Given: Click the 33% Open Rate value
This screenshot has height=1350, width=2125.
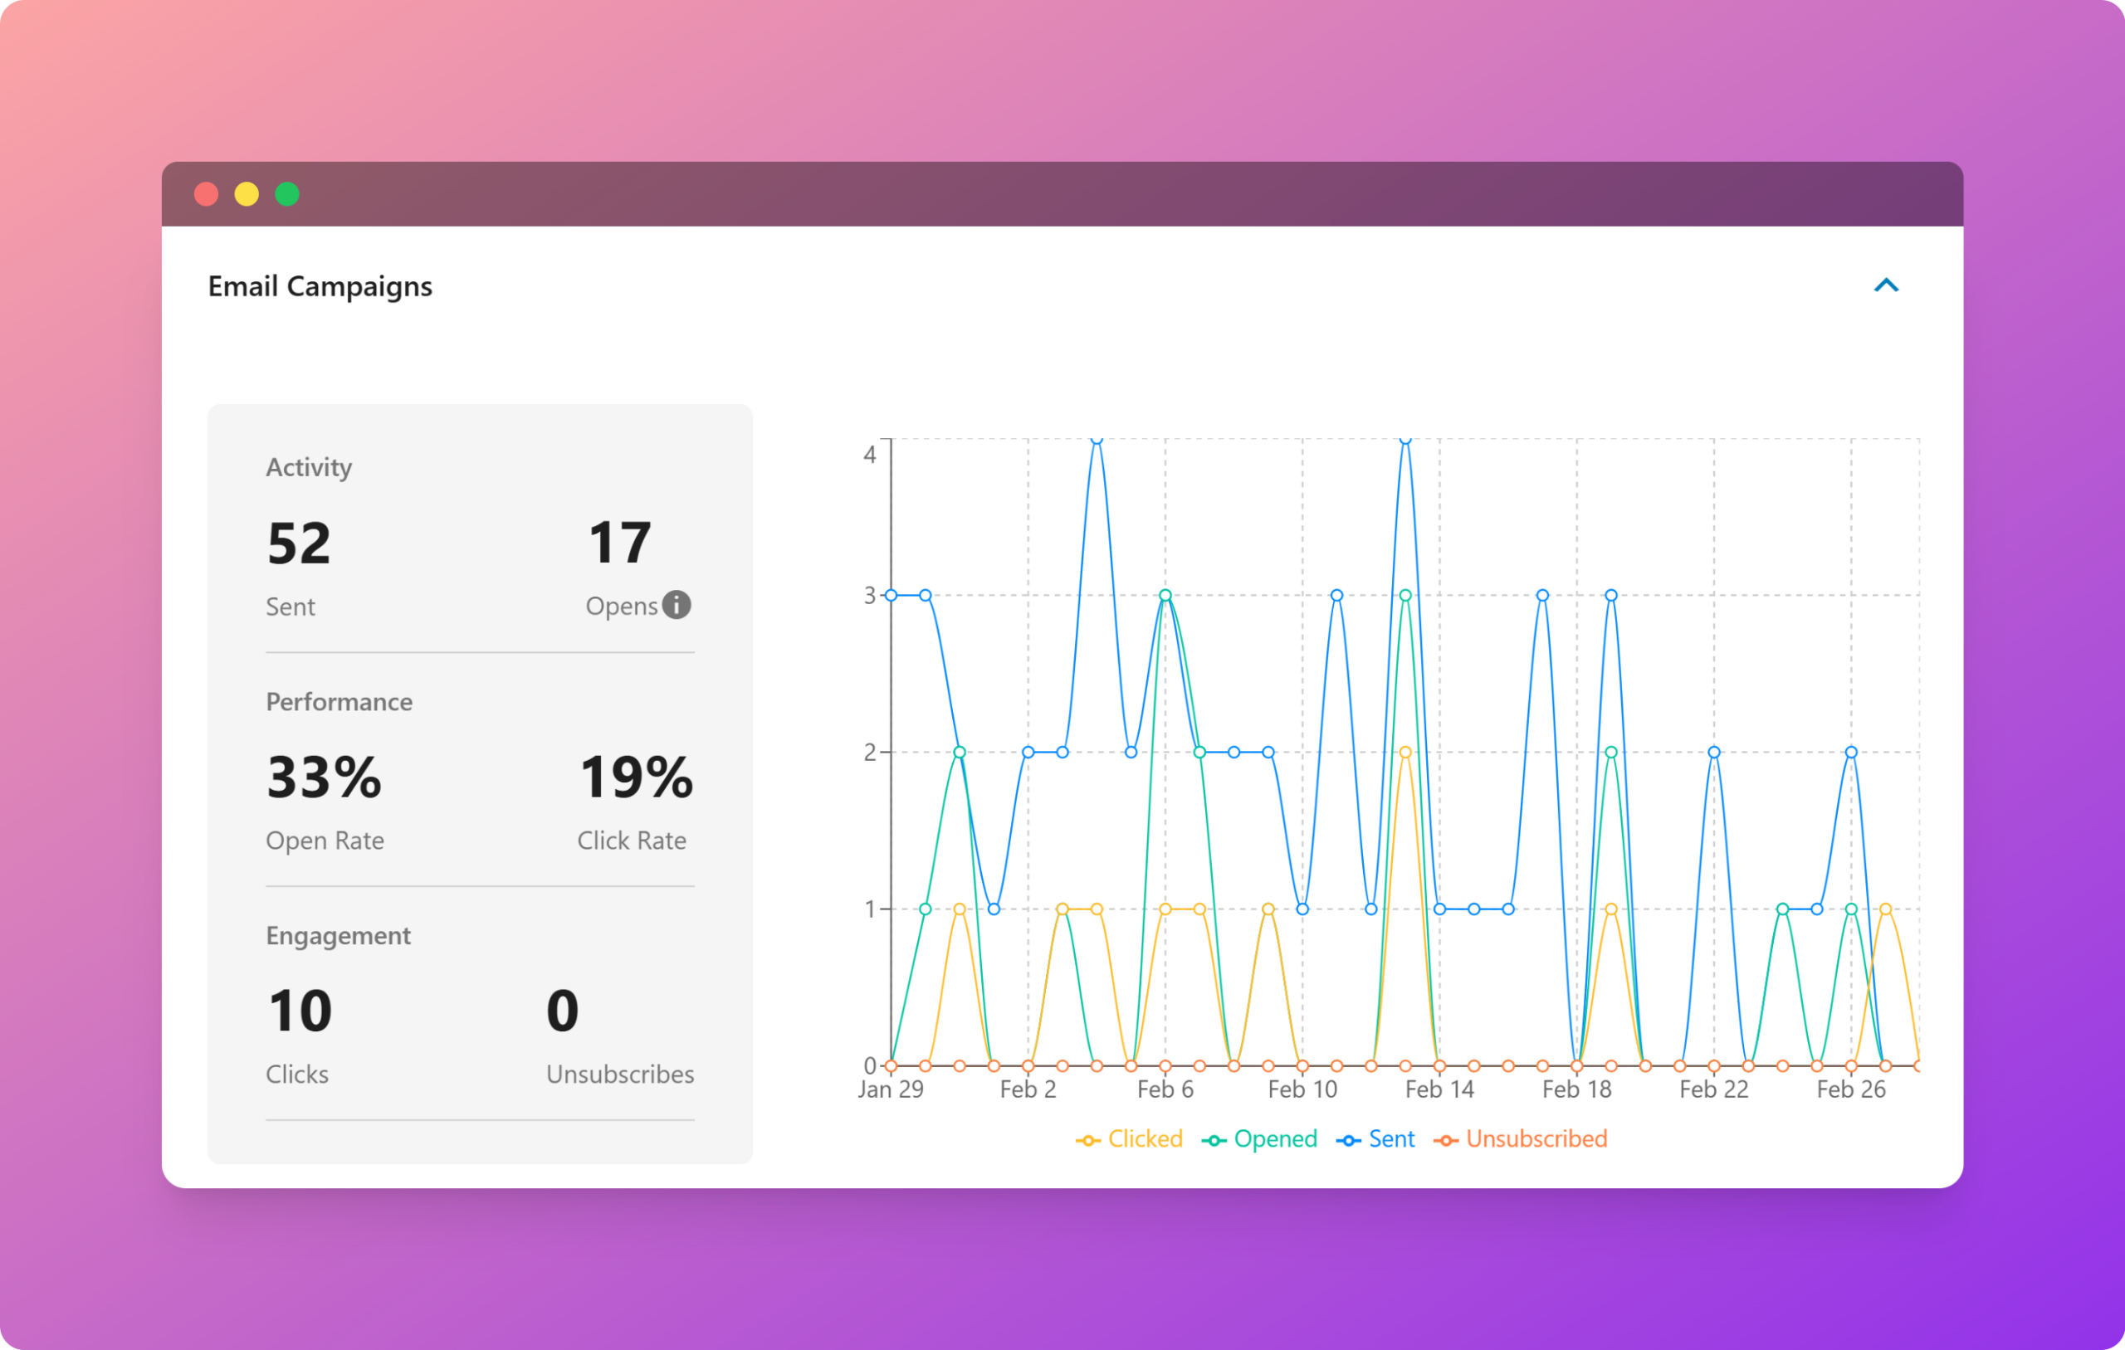Looking at the screenshot, I should [x=324, y=777].
